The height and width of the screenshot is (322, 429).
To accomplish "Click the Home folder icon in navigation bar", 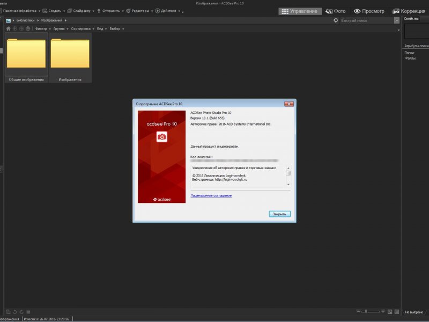I will pos(8,29).
